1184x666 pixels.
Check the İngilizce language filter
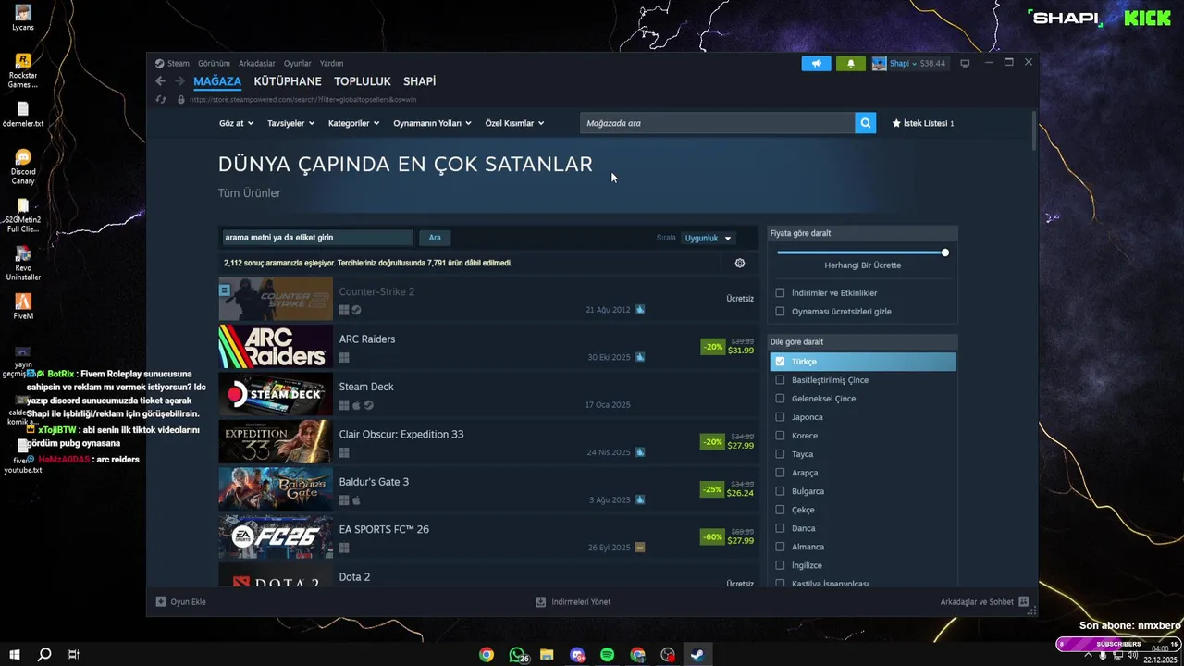tap(780, 565)
